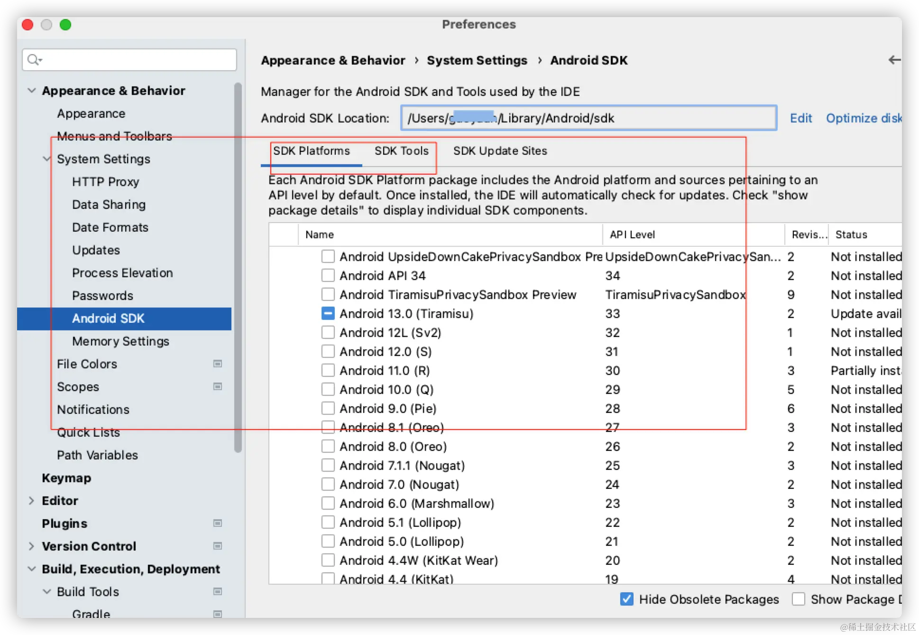The image size is (919, 635).
Task: Collapse the Appearance & Behavior section
Action: pos(32,91)
